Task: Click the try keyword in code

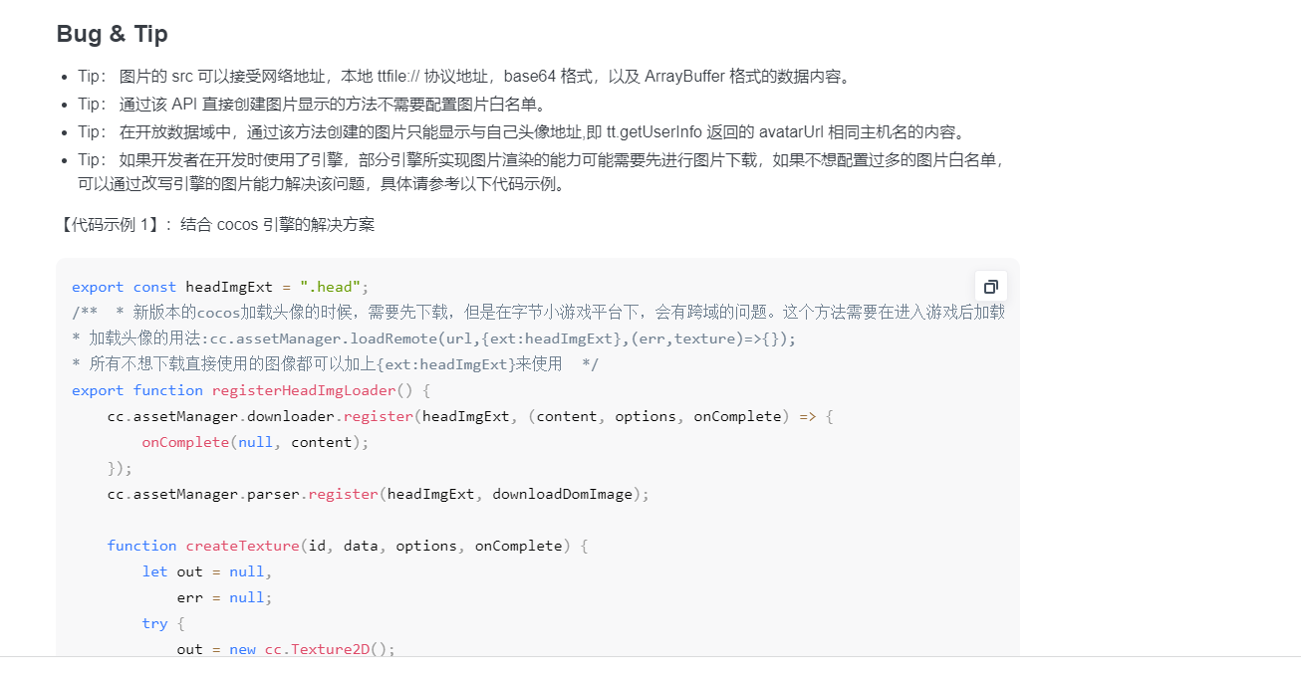Action: click(154, 623)
